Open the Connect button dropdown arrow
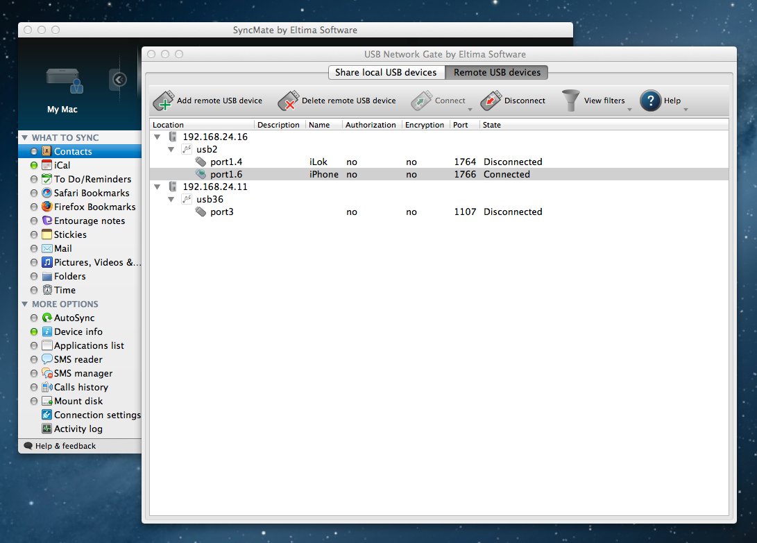The image size is (757, 543). [x=470, y=110]
